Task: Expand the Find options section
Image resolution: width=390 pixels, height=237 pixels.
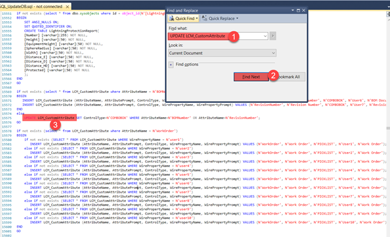Action: pyautogui.click(x=171, y=65)
